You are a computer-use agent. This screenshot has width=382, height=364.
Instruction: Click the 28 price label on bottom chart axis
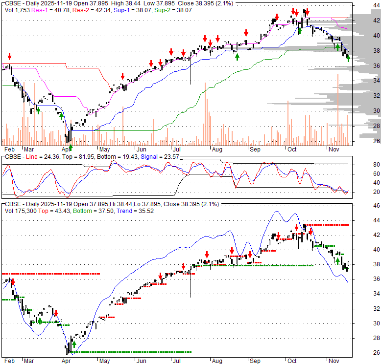point(377,338)
